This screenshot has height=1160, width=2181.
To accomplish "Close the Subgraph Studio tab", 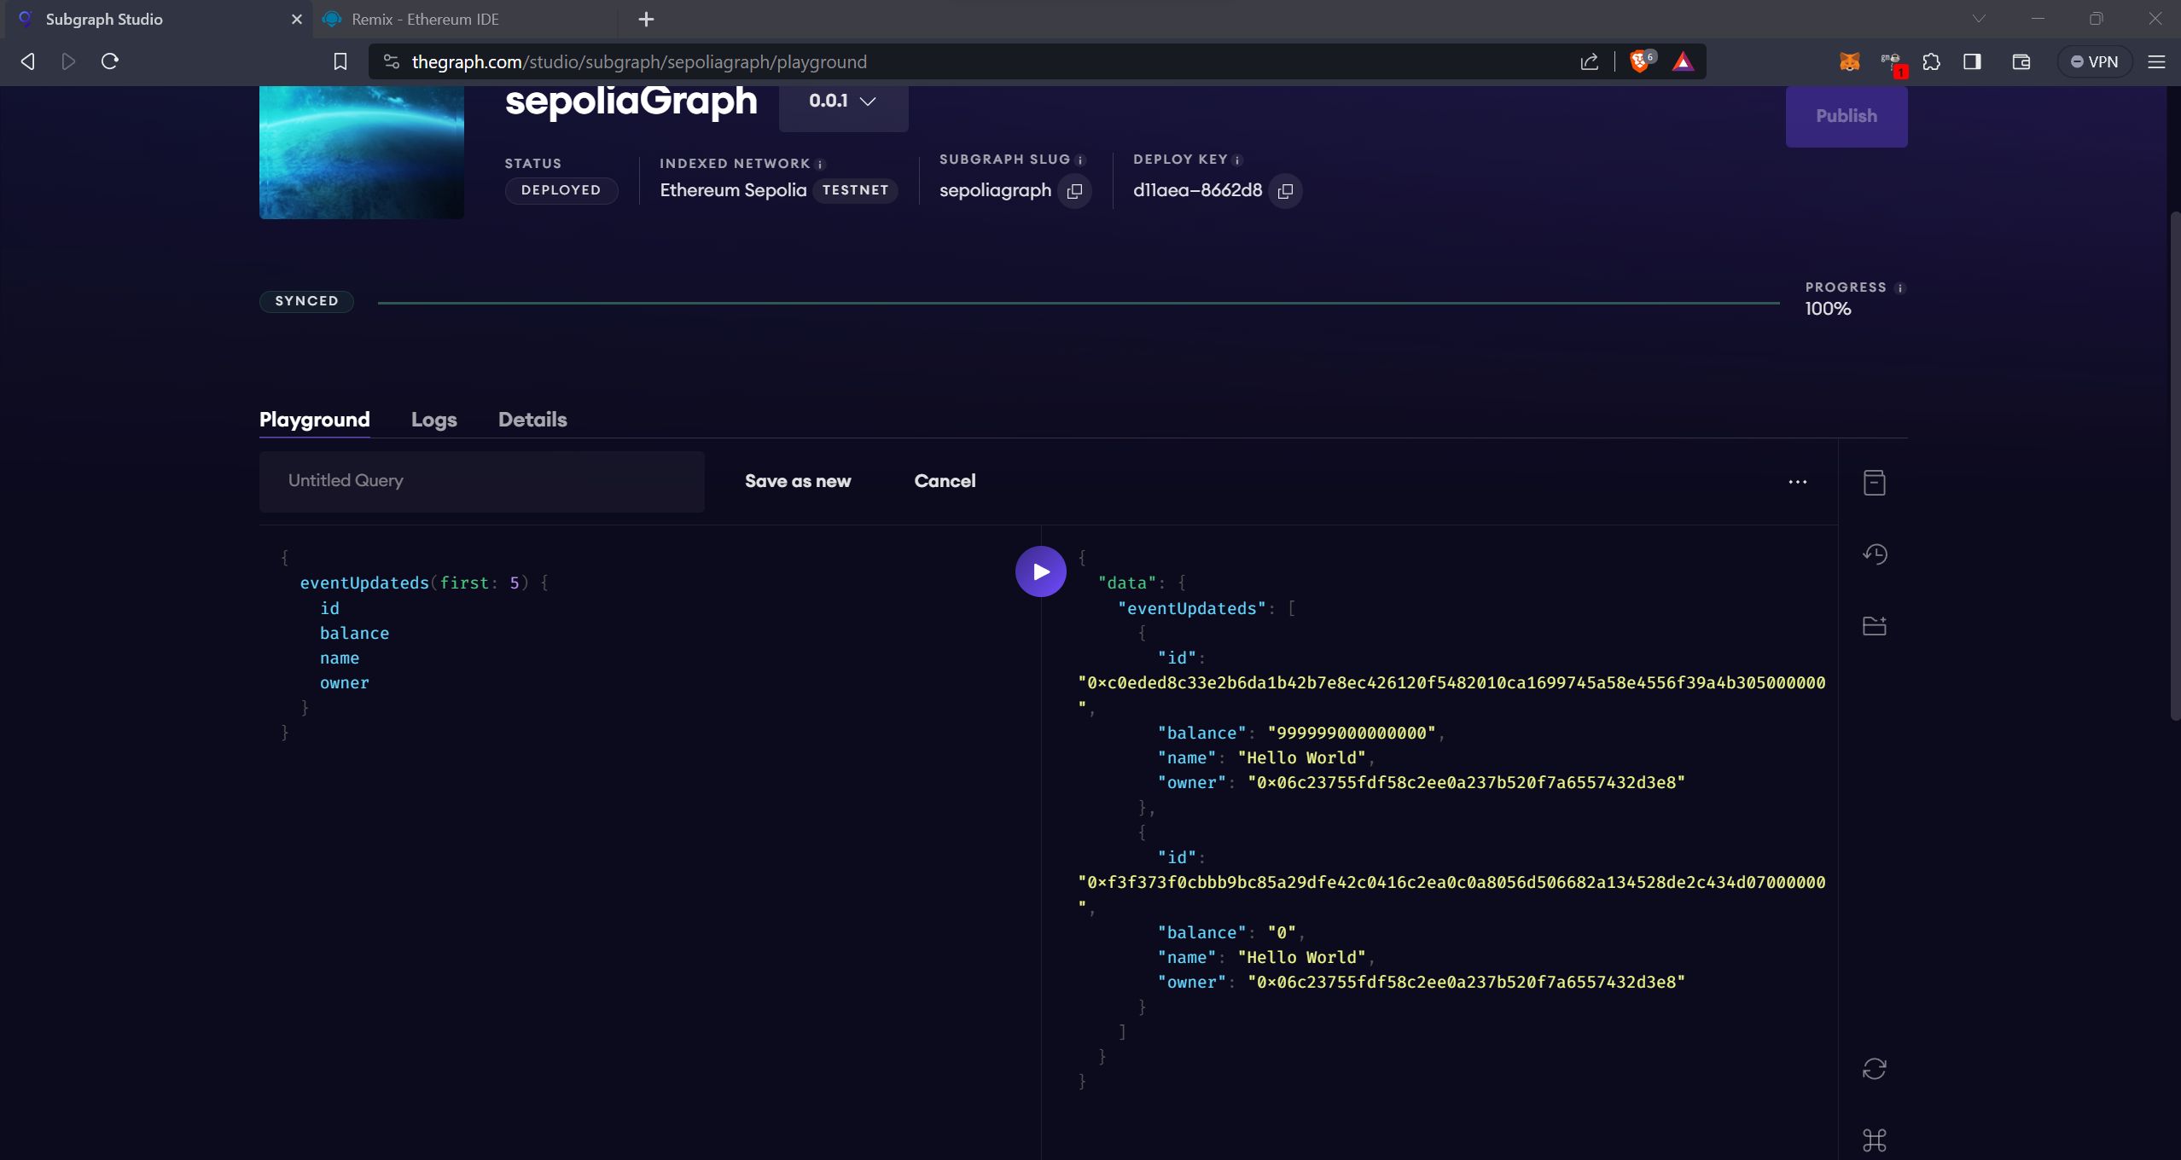I will [x=296, y=19].
